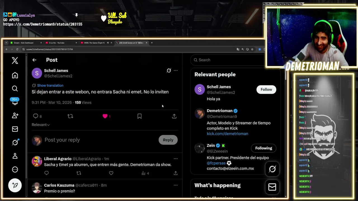358x201 pixels.
Task: Open more menu on Carlos Kauzuma comment
Action: [x=176, y=185]
